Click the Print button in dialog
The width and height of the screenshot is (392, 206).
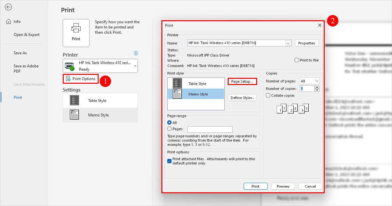(255, 186)
